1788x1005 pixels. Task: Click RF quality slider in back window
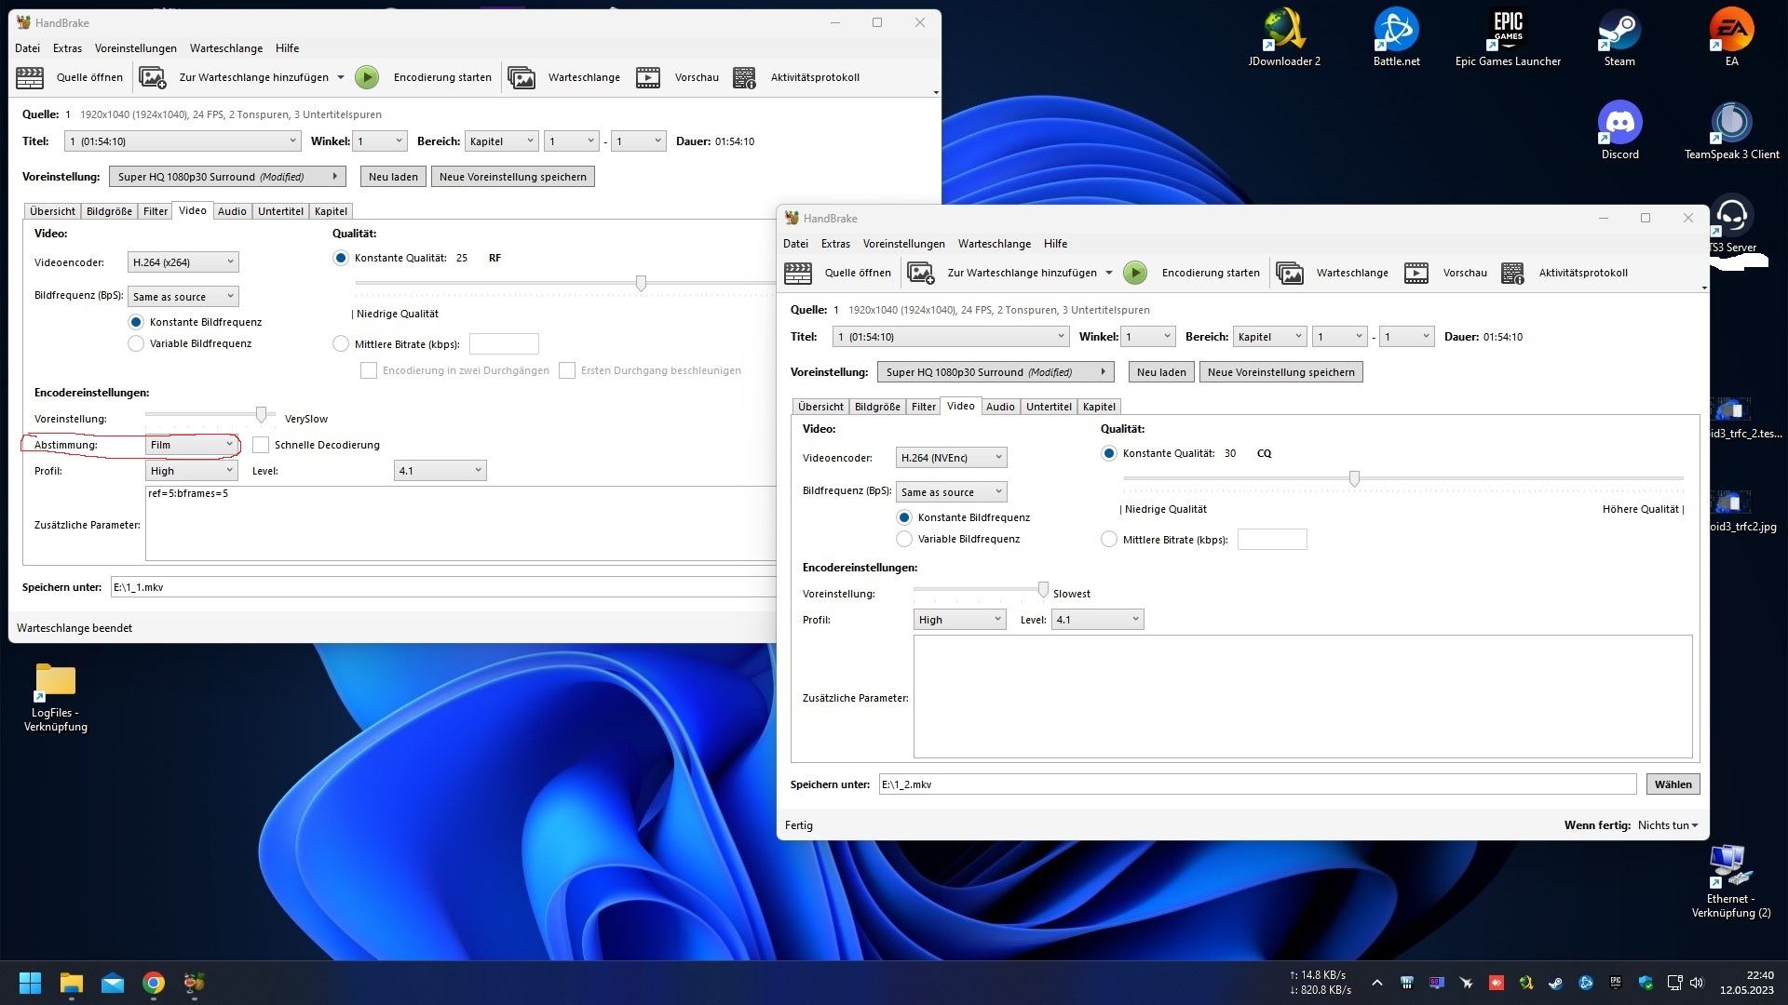point(641,283)
